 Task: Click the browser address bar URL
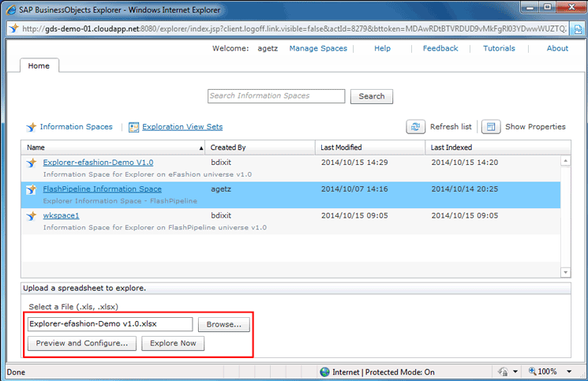(294, 29)
